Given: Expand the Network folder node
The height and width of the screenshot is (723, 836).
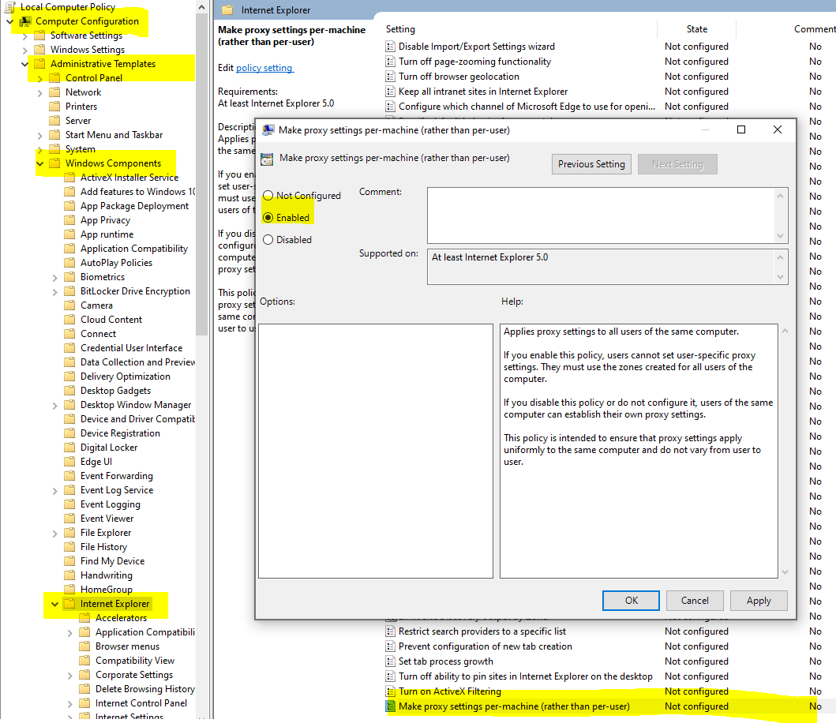Looking at the screenshot, I should 40,93.
